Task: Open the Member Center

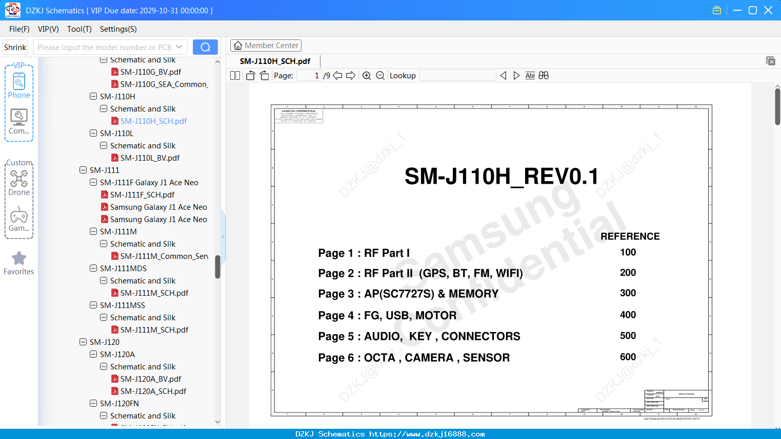Action: point(266,46)
